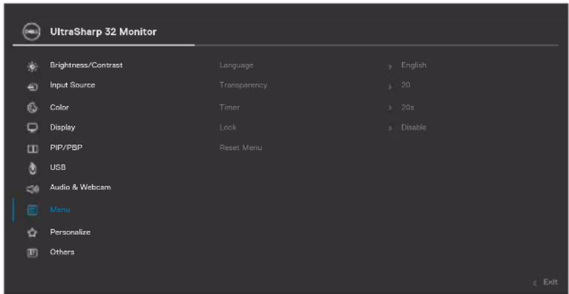Viewport: 569px width, 294px height.
Task: Click the Audio & Webcam speaker icon
Action: 32,189
